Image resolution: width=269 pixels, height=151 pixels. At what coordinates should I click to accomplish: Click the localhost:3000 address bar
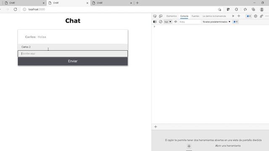coord(119,9)
